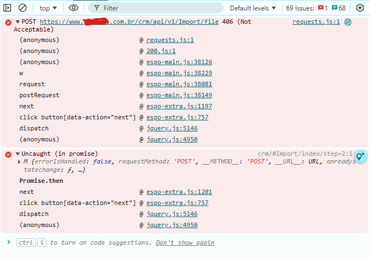This screenshot has height=258, width=370.
Task: Click the red error issues count icon
Action: coord(320,8)
